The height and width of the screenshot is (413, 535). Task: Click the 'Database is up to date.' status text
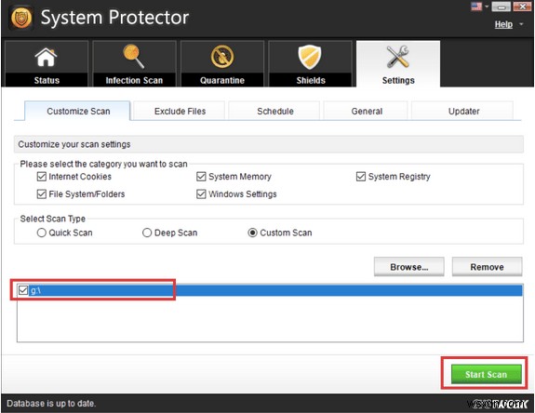(x=51, y=404)
